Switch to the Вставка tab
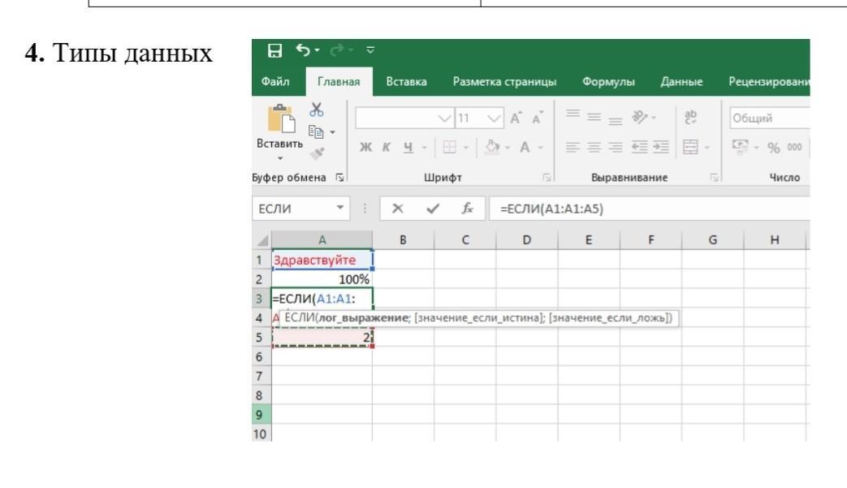This screenshot has width=847, height=488. pyautogui.click(x=406, y=81)
